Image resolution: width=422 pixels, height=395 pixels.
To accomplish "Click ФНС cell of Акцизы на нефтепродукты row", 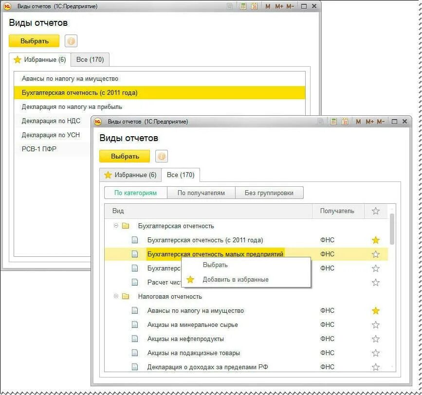I will pyautogui.click(x=327, y=339).
